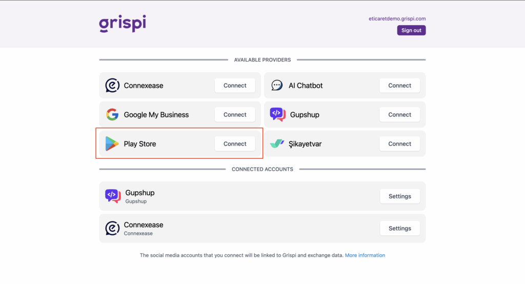Click the Gupshup subtitle in Connected Accounts

[x=136, y=201]
